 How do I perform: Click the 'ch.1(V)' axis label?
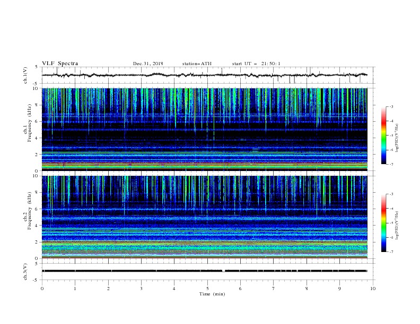[25, 75]
